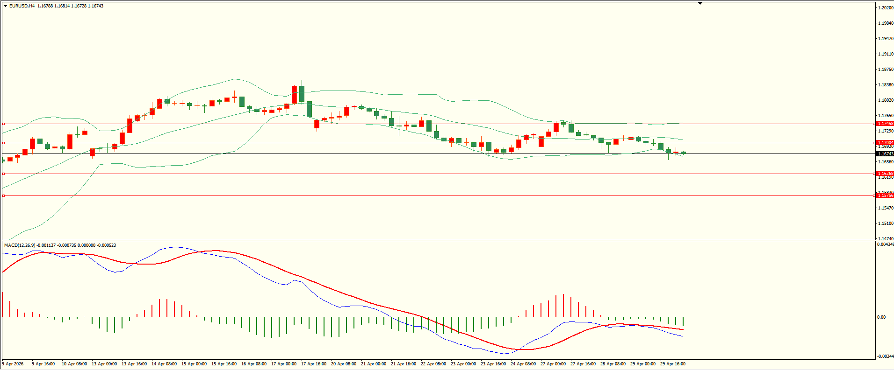The image size is (894, 370).
Task: Click the black 1.16743 current price label
Action: click(x=885, y=154)
